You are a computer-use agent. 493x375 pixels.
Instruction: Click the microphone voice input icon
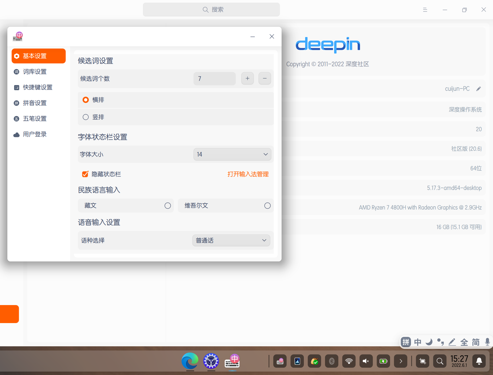point(487,342)
